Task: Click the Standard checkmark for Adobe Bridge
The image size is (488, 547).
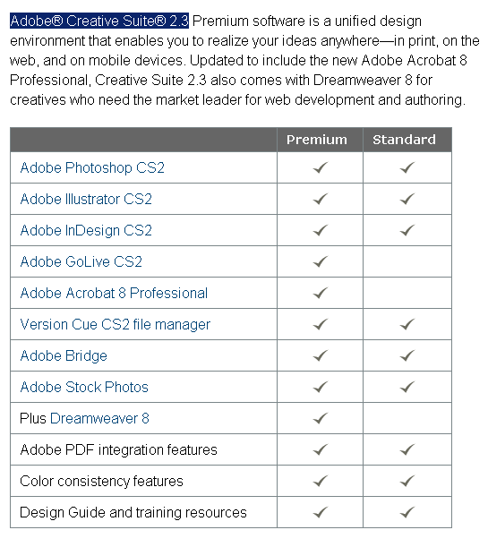Action: pyautogui.click(x=407, y=355)
